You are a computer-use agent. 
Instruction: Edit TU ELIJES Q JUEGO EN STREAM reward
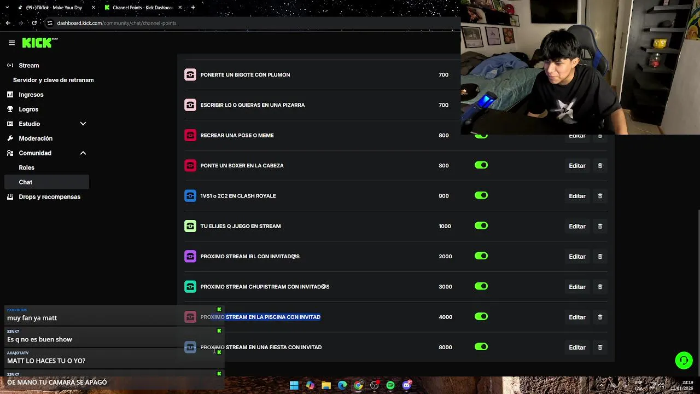[577, 226]
